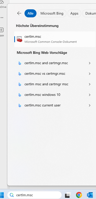Select the Alle filter tab
Viewport: 96px width, 199px height.
[x=30, y=13]
